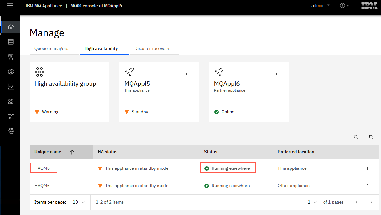Click the Status column header
This screenshot has width=381, height=215.
(211, 152)
